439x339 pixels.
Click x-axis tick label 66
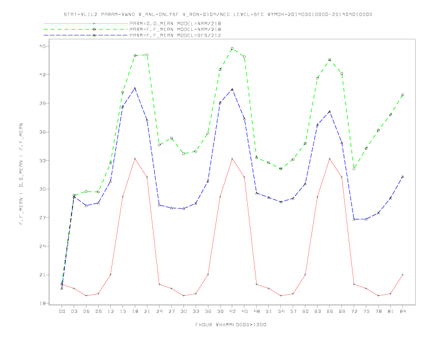330,311
